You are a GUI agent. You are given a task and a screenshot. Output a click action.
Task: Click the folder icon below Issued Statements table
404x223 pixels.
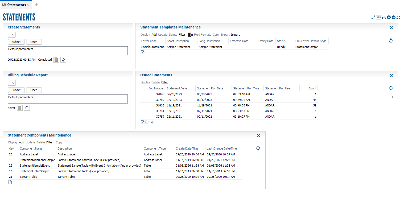147,122
